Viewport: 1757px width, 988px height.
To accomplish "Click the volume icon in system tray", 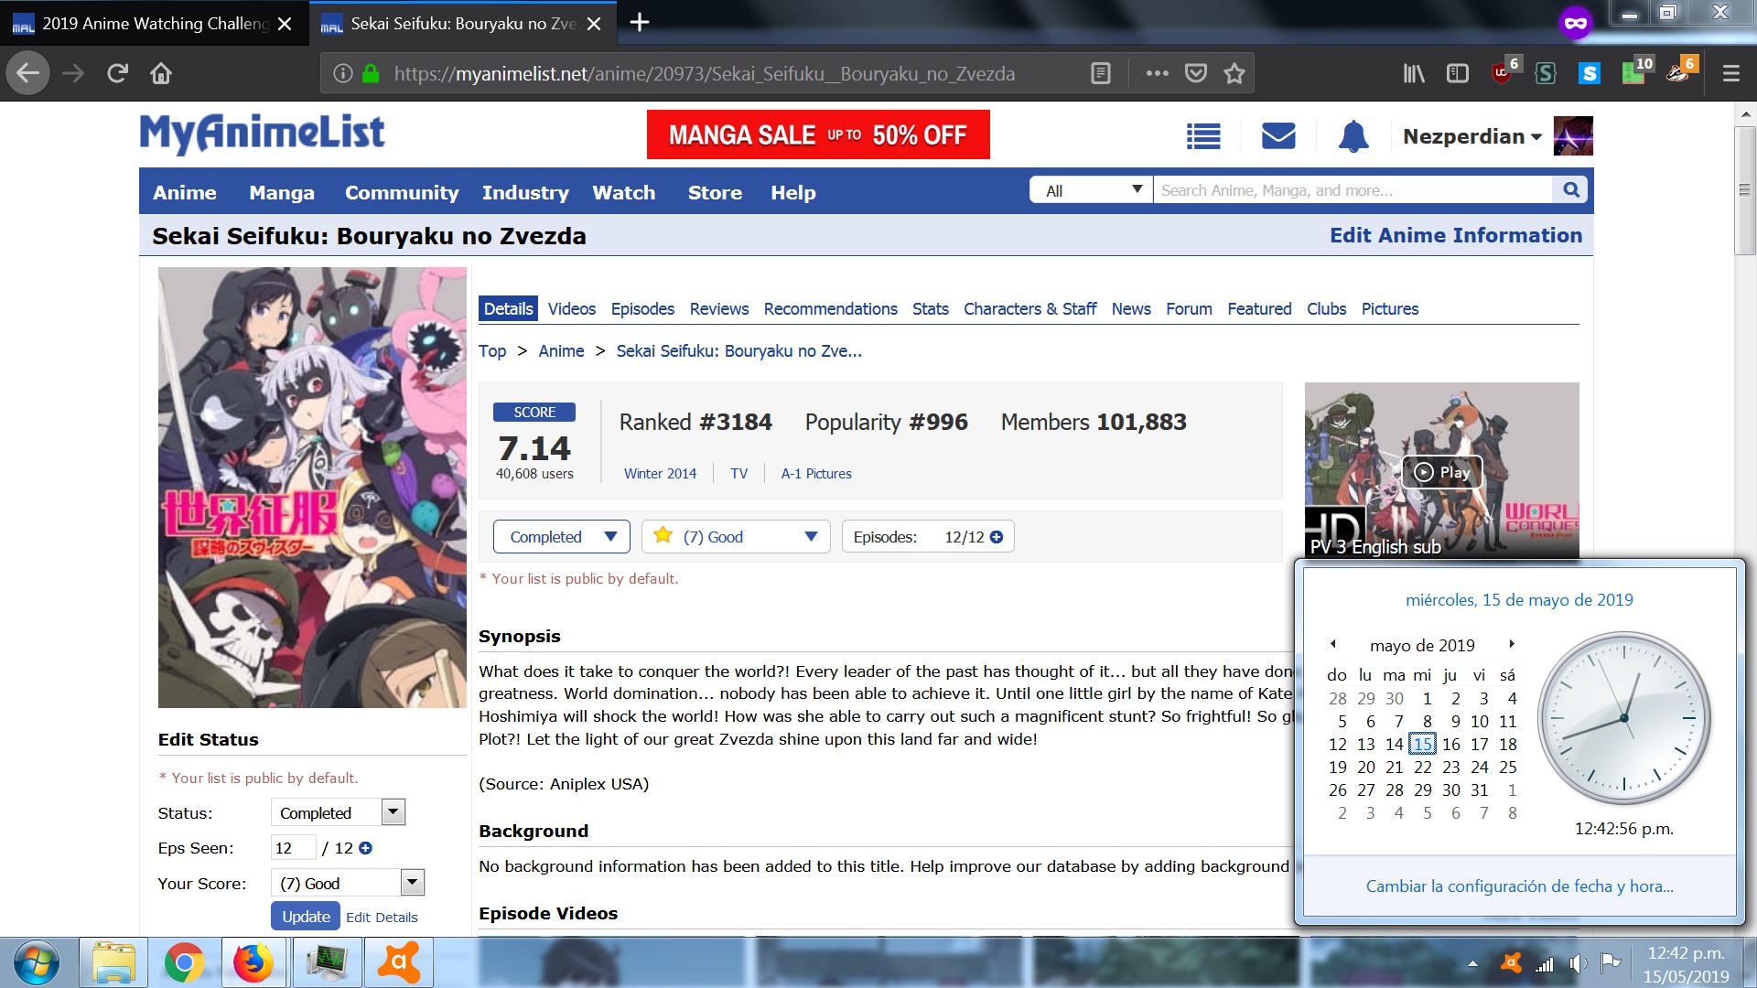I will (x=1578, y=963).
